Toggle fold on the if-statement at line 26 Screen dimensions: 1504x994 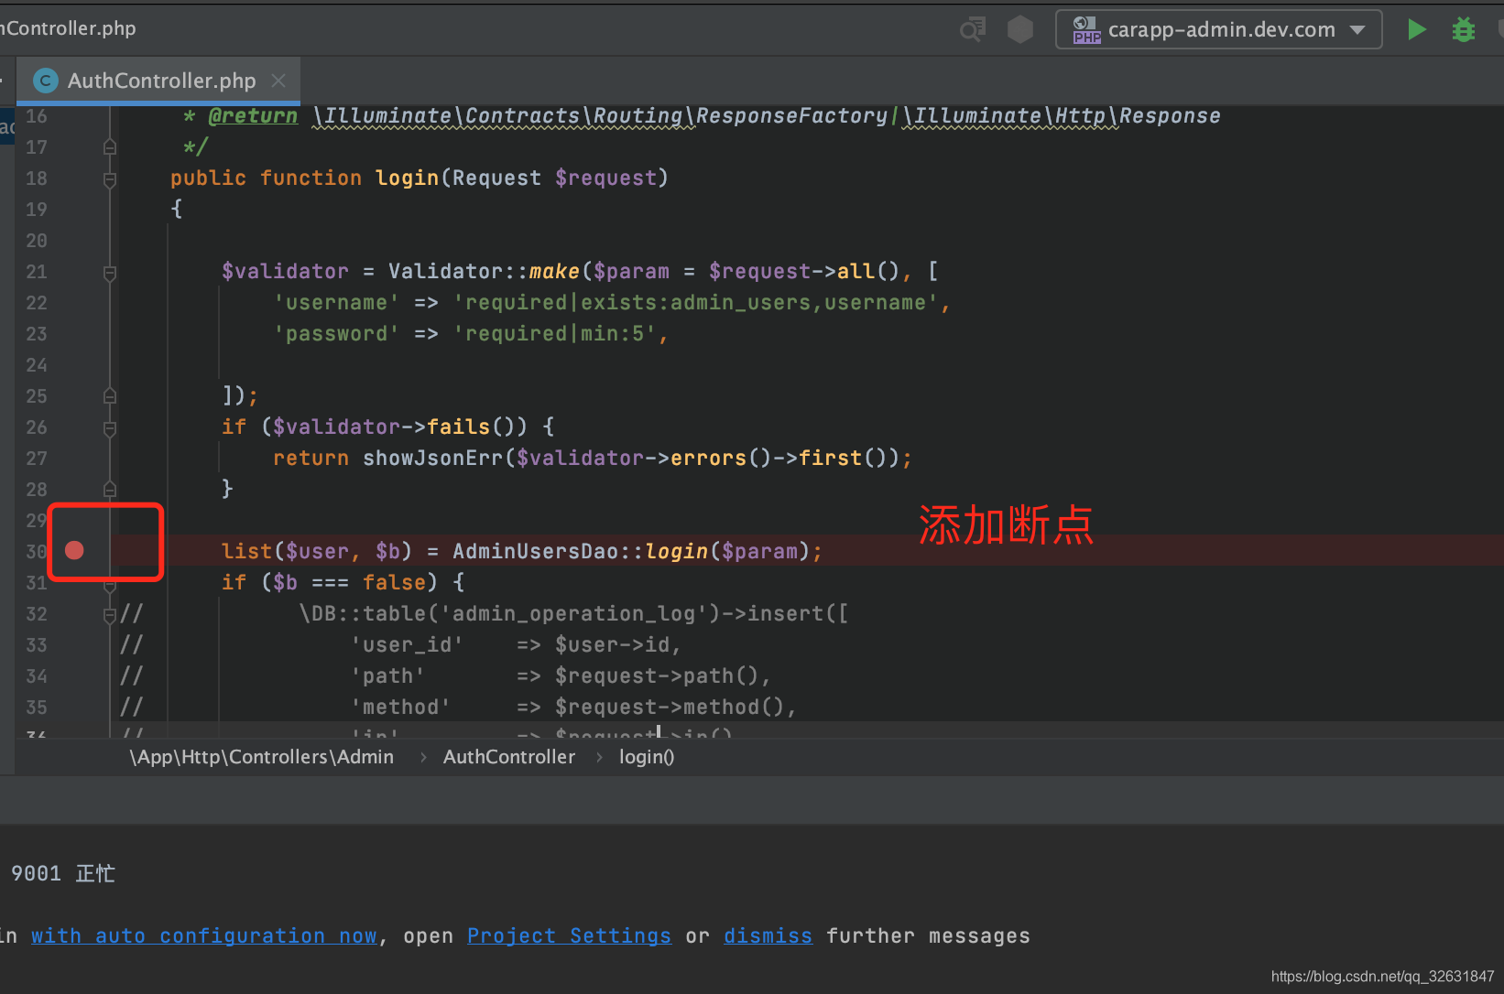tap(109, 427)
